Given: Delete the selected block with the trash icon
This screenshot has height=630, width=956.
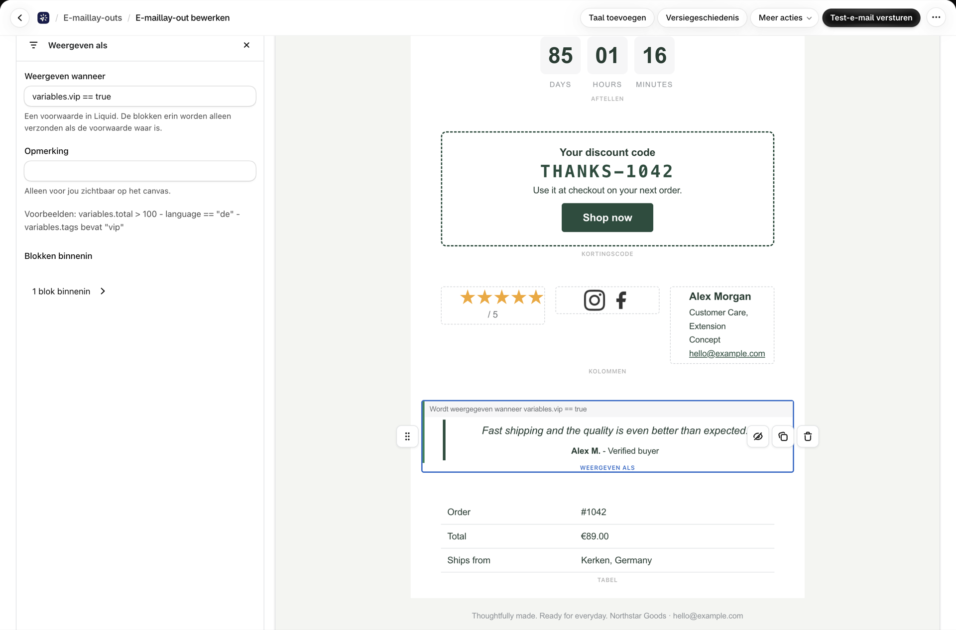Looking at the screenshot, I should (x=808, y=436).
